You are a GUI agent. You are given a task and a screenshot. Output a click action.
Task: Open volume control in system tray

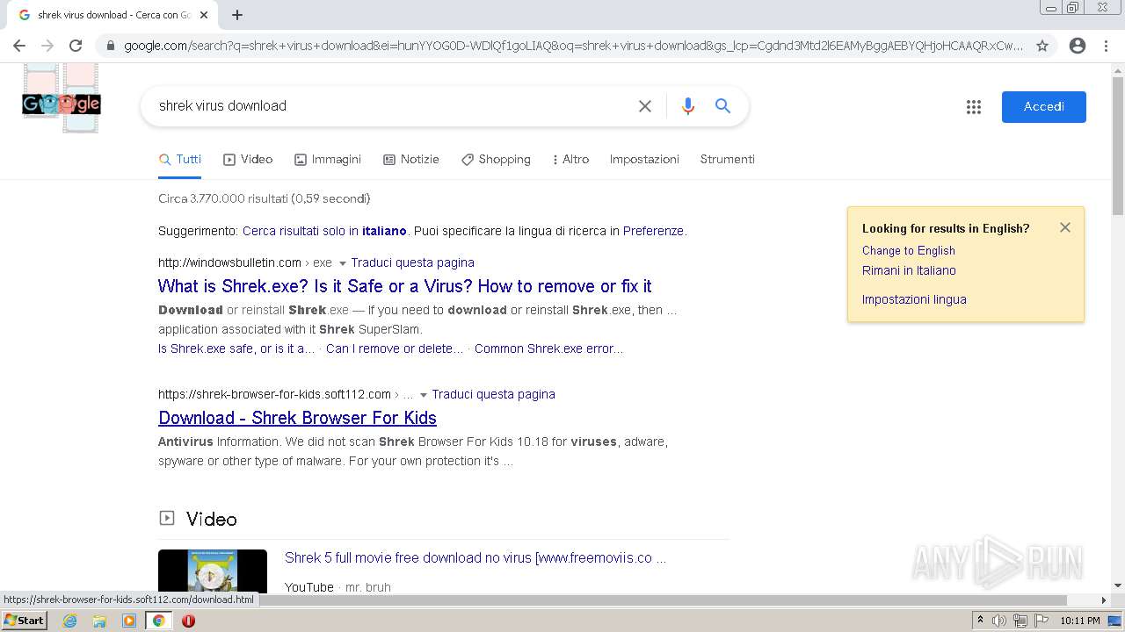coord(999,621)
